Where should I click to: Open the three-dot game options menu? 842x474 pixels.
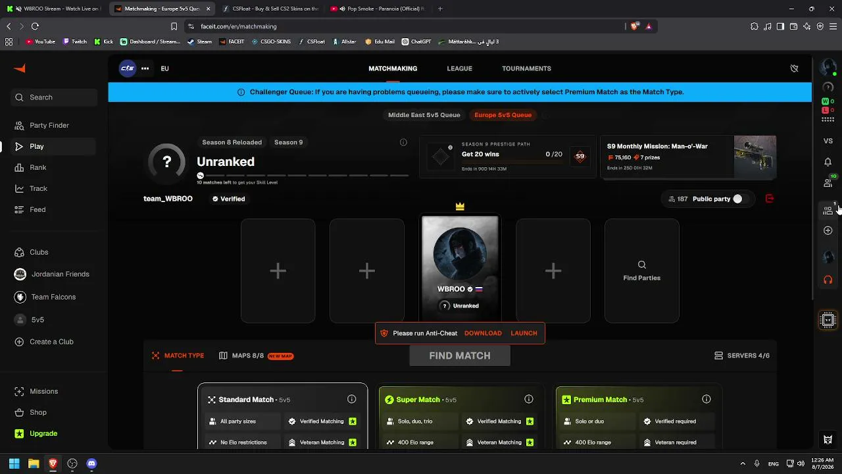pyautogui.click(x=145, y=68)
